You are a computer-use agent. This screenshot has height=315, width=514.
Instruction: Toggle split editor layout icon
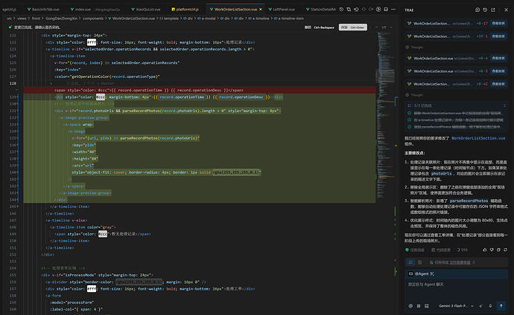pyautogui.click(x=386, y=9)
